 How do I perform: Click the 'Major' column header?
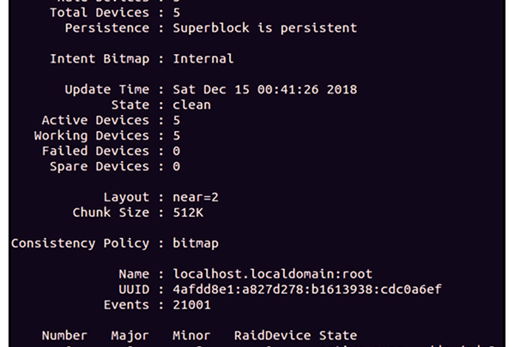130,336
